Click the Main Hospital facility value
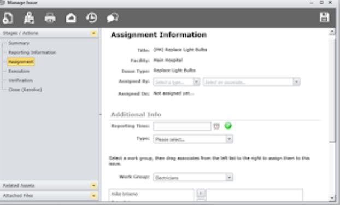This screenshot has height=205, width=340. (168, 60)
